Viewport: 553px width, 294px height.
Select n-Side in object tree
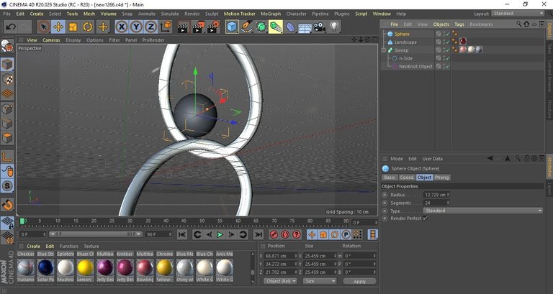pyautogui.click(x=405, y=58)
